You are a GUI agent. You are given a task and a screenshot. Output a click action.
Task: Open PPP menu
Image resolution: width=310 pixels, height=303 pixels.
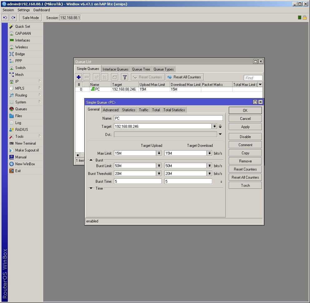coord(26,61)
